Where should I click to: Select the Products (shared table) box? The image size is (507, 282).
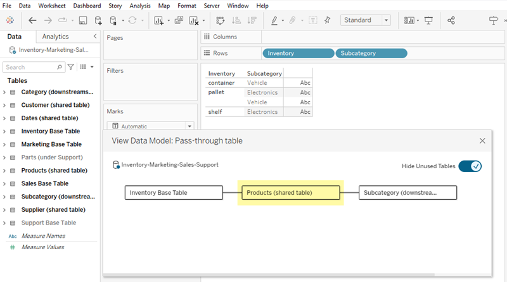pyautogui.click(x=291, y=192)
